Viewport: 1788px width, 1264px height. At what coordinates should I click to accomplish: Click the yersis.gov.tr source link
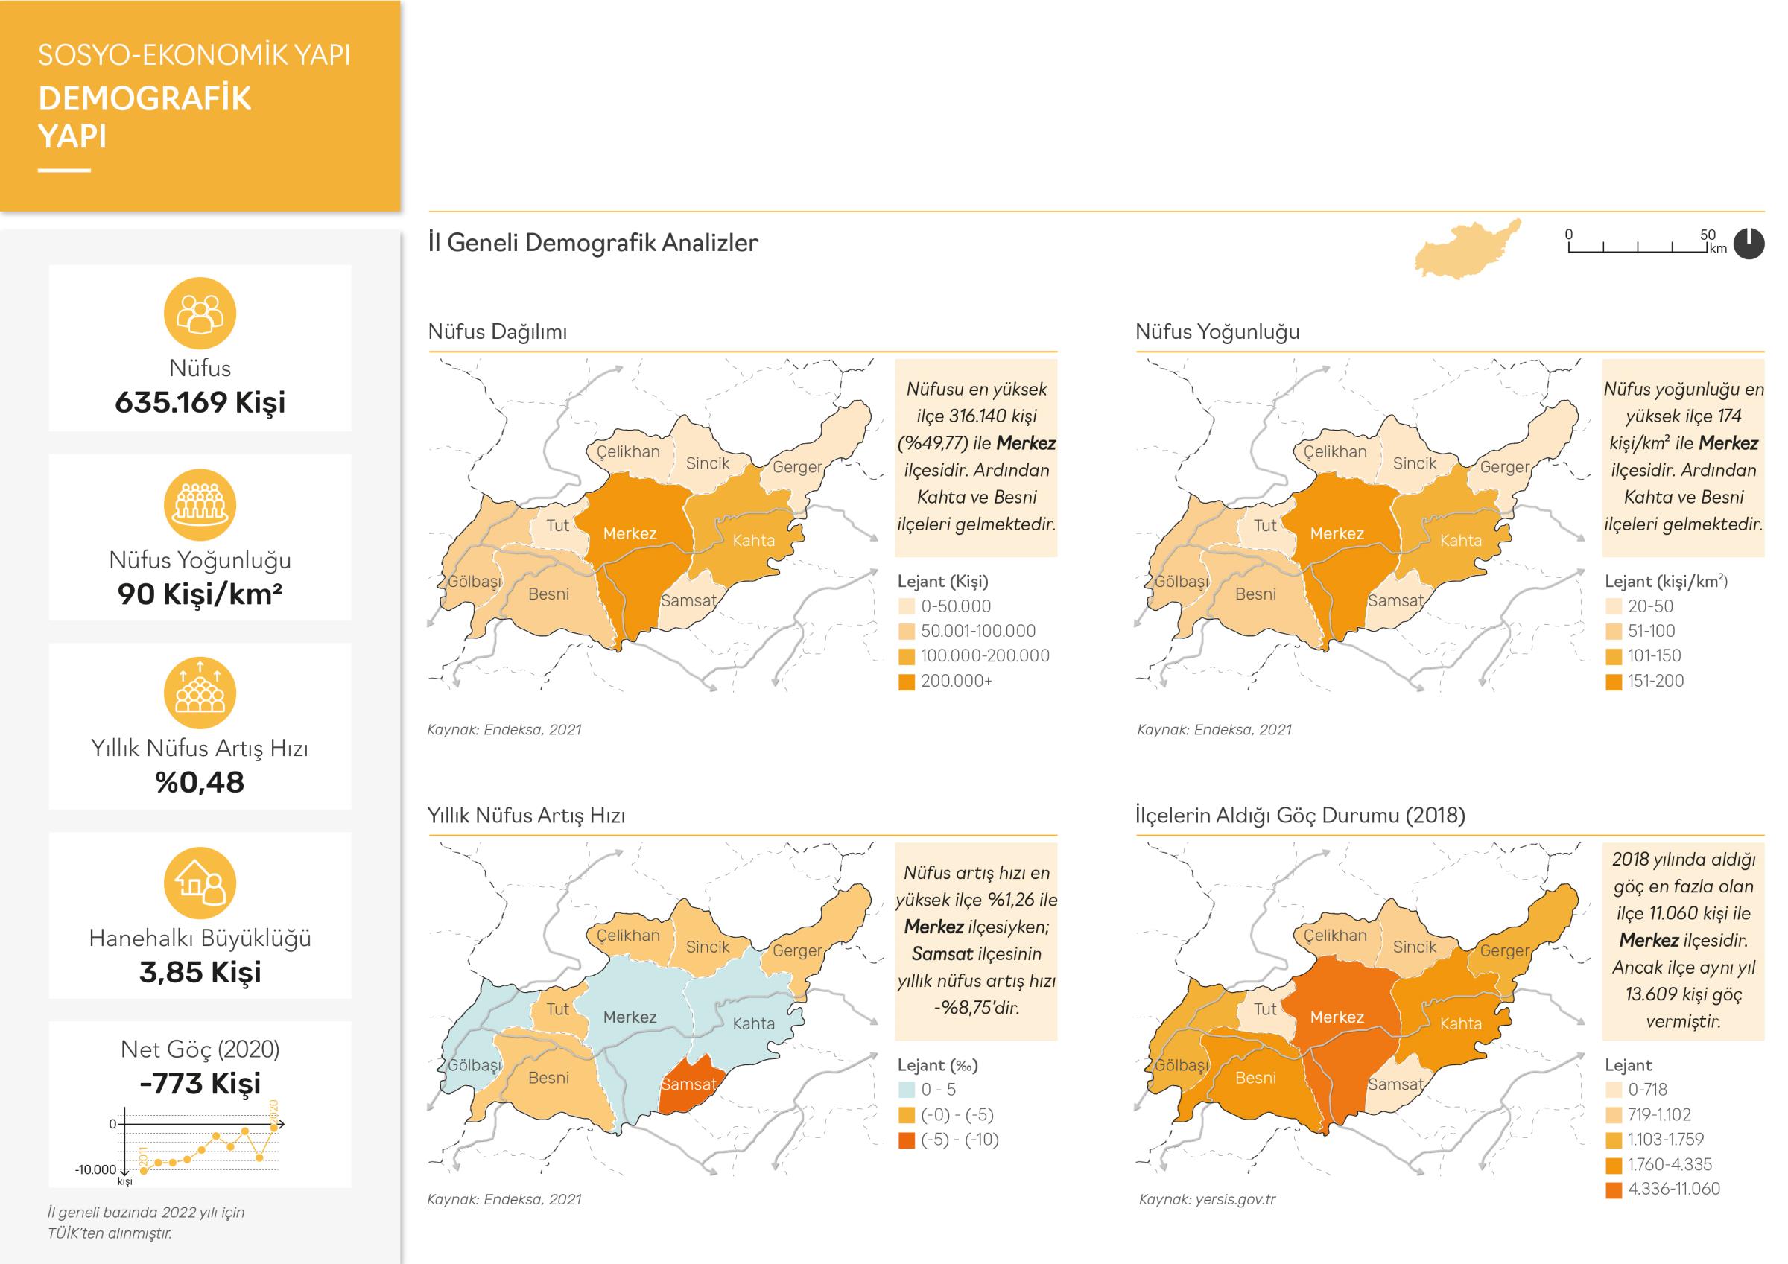click(1235, 1199)
